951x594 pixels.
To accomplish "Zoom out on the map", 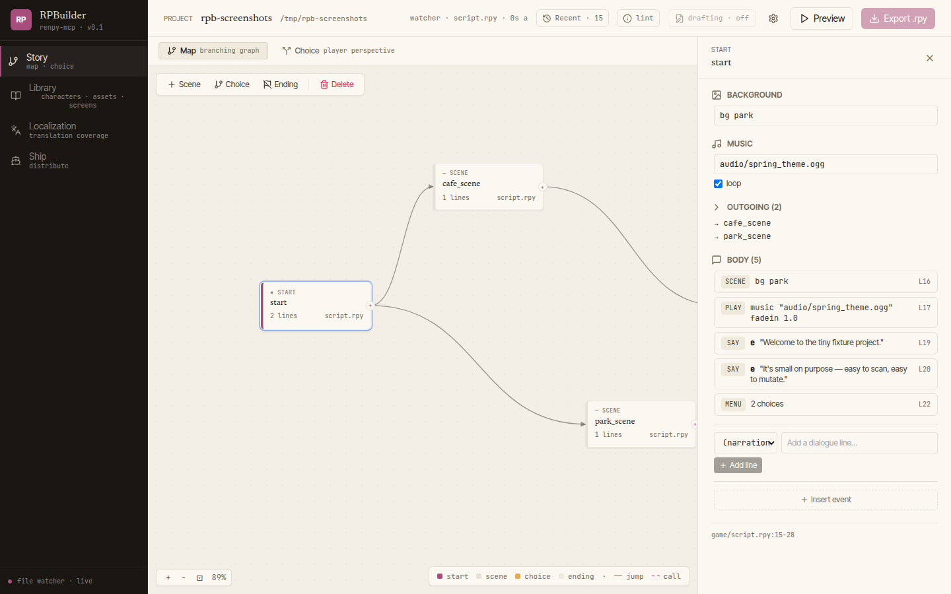I will [x=184, y=577].
